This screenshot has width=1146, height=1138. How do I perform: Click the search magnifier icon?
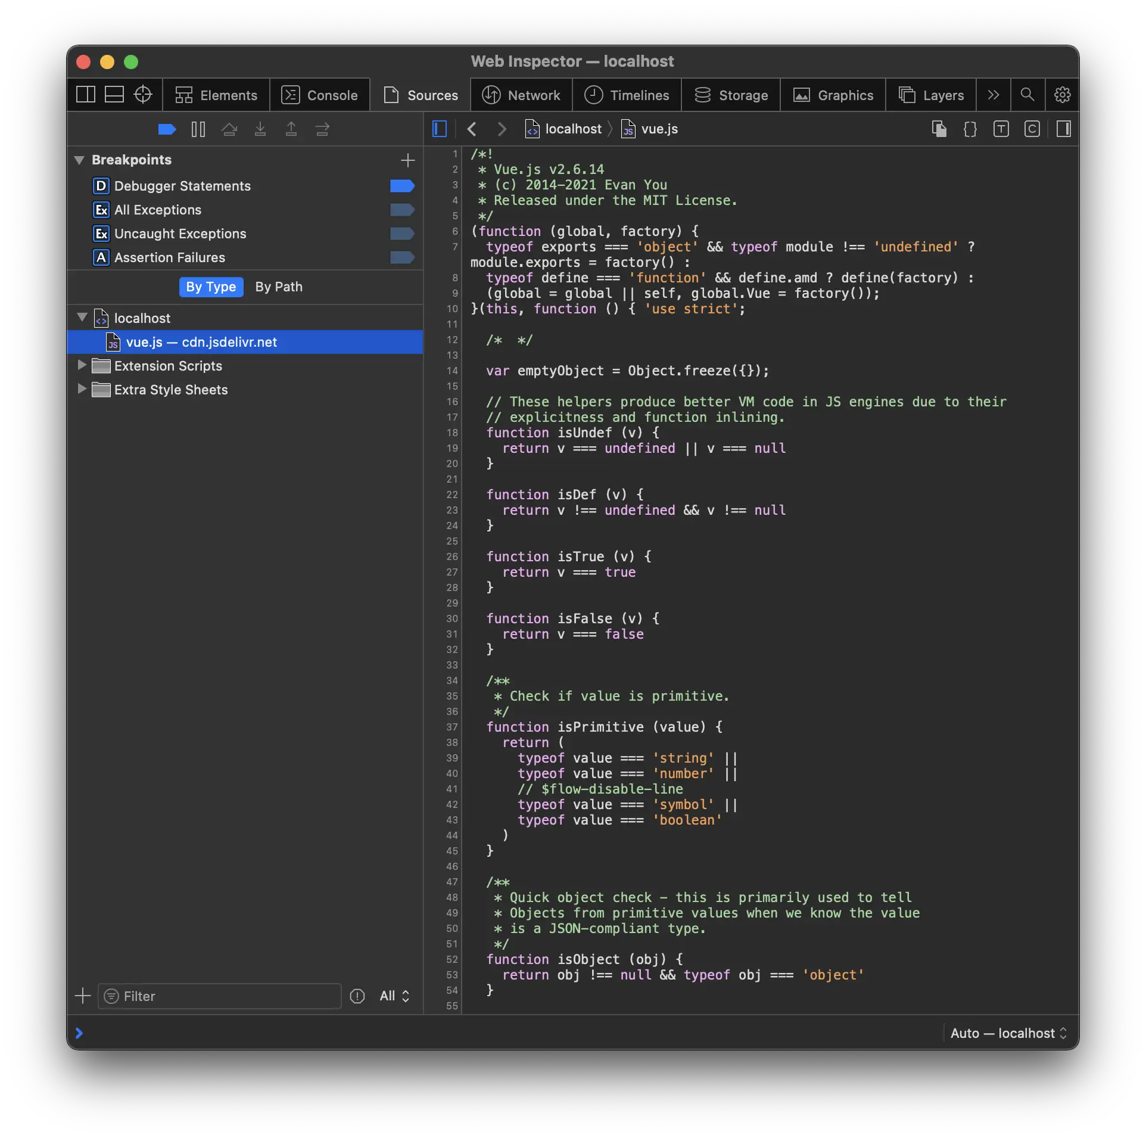point(1027,95)
